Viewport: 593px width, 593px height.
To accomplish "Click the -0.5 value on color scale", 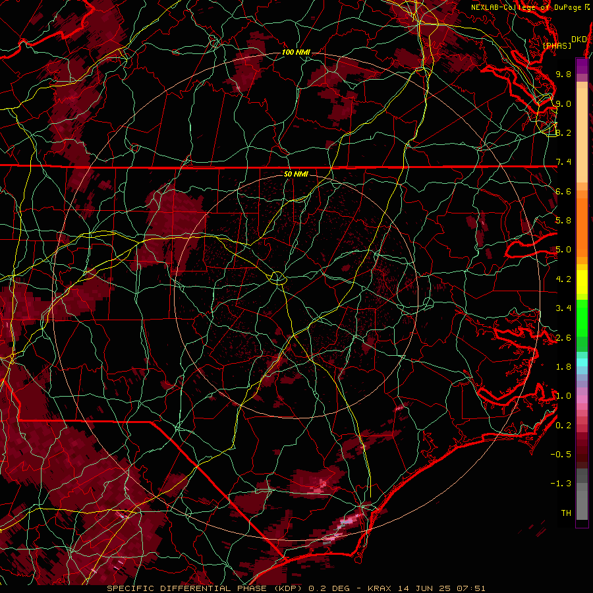I will 561,455.
